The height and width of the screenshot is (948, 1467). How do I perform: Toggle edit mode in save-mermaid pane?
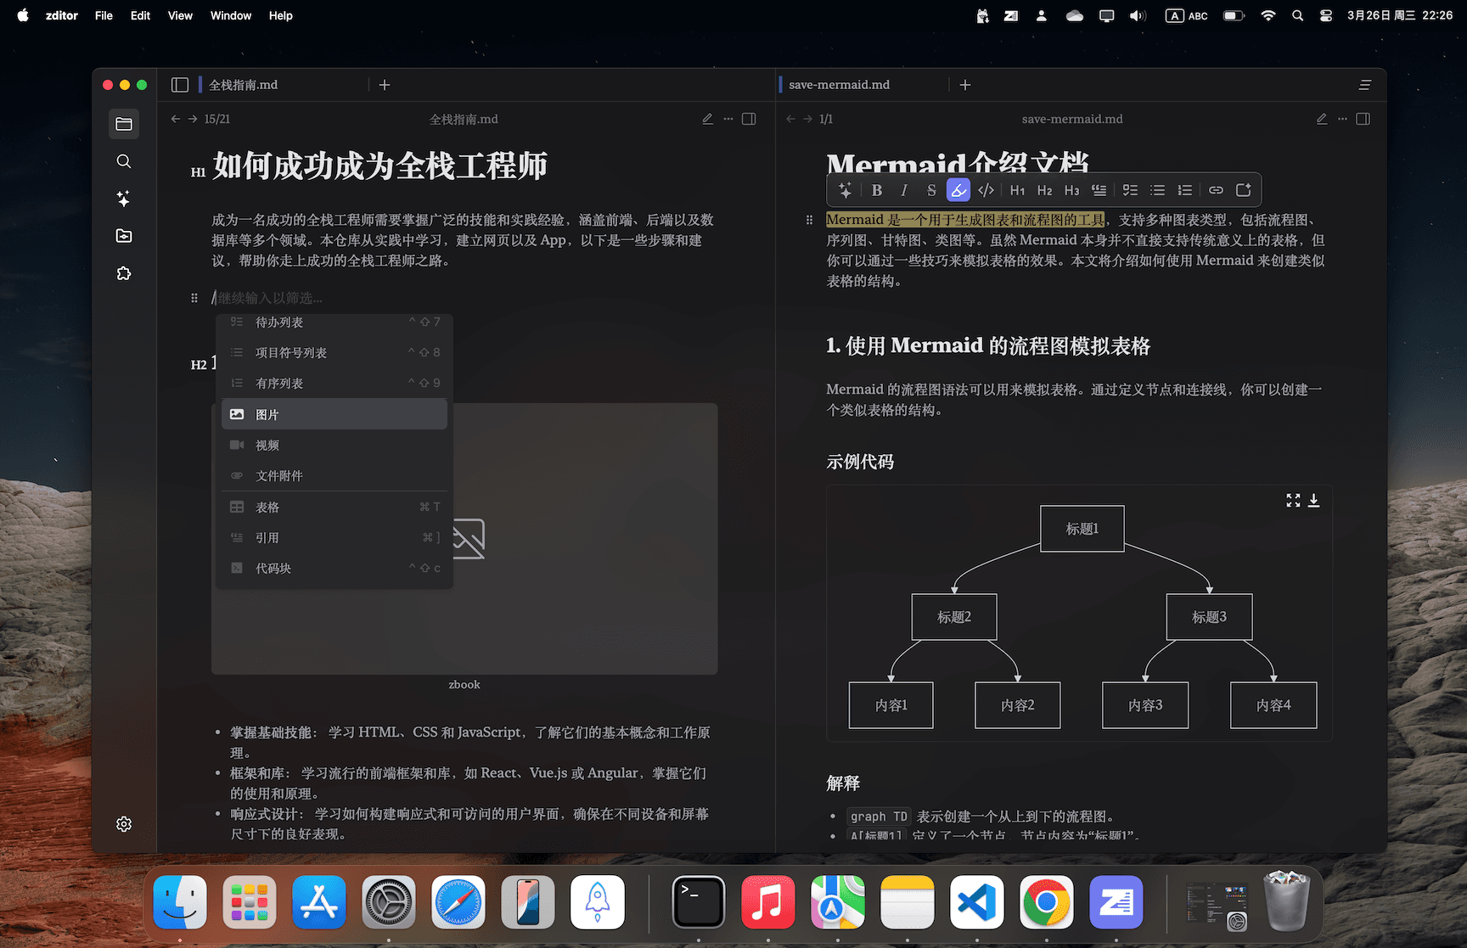pos(1322,119)
